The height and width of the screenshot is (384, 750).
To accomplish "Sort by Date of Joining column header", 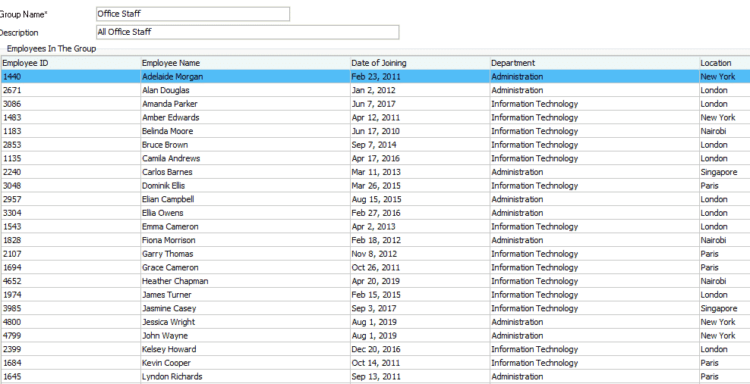I will click(x=420, y=63).
